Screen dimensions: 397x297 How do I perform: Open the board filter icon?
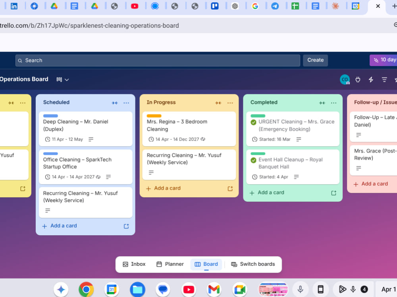pos(384,80)
